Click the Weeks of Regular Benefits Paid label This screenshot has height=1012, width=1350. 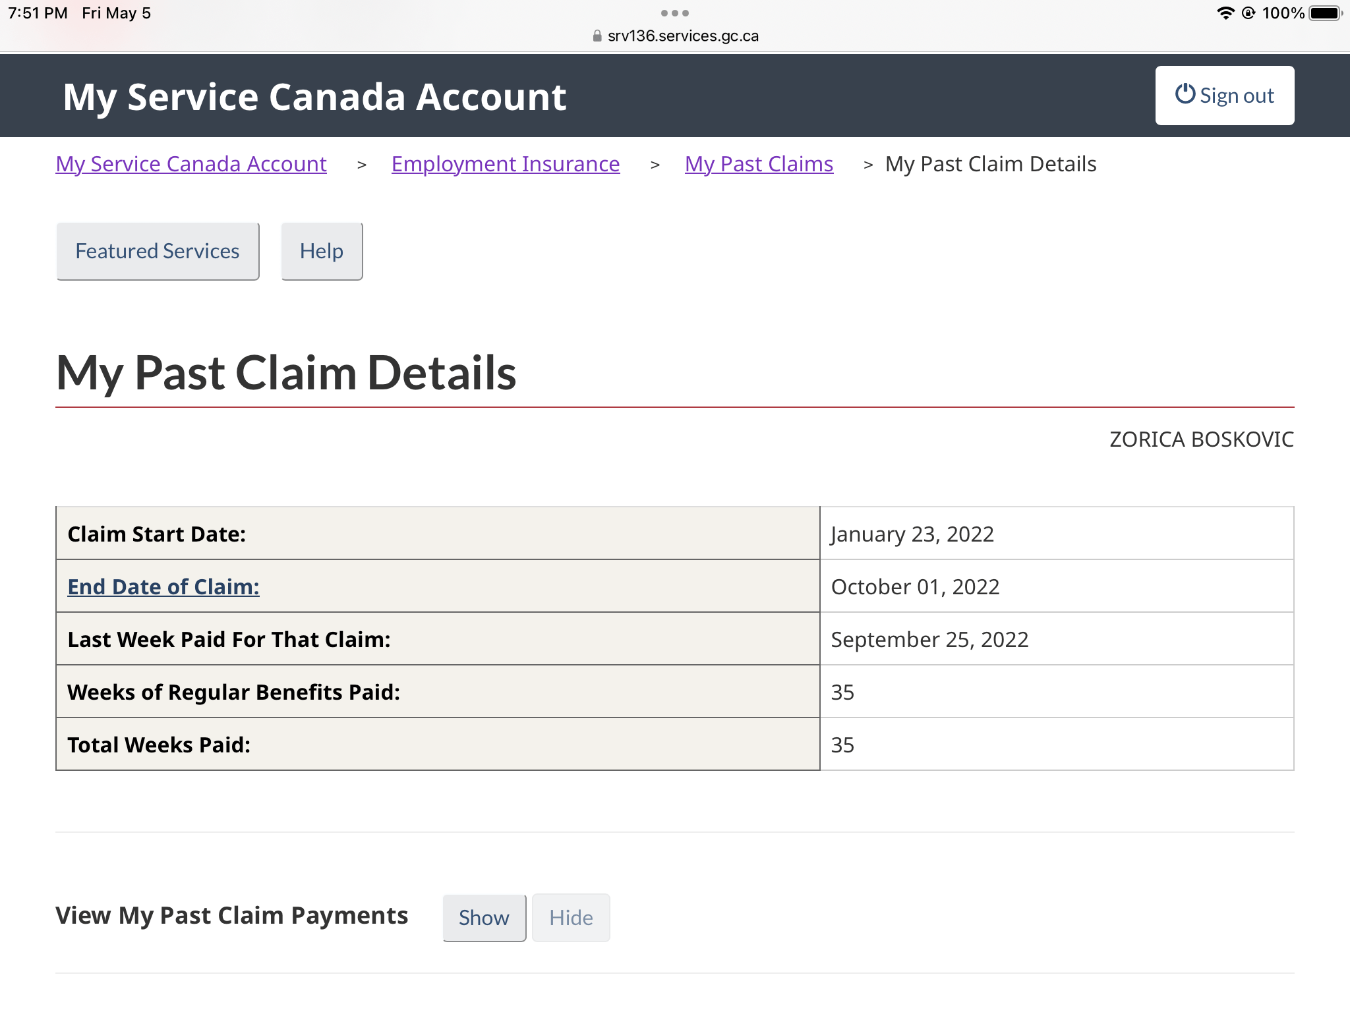click(234, 692)
